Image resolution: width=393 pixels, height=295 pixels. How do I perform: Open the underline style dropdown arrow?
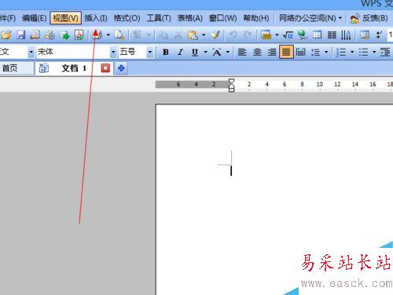pos(206,52)
